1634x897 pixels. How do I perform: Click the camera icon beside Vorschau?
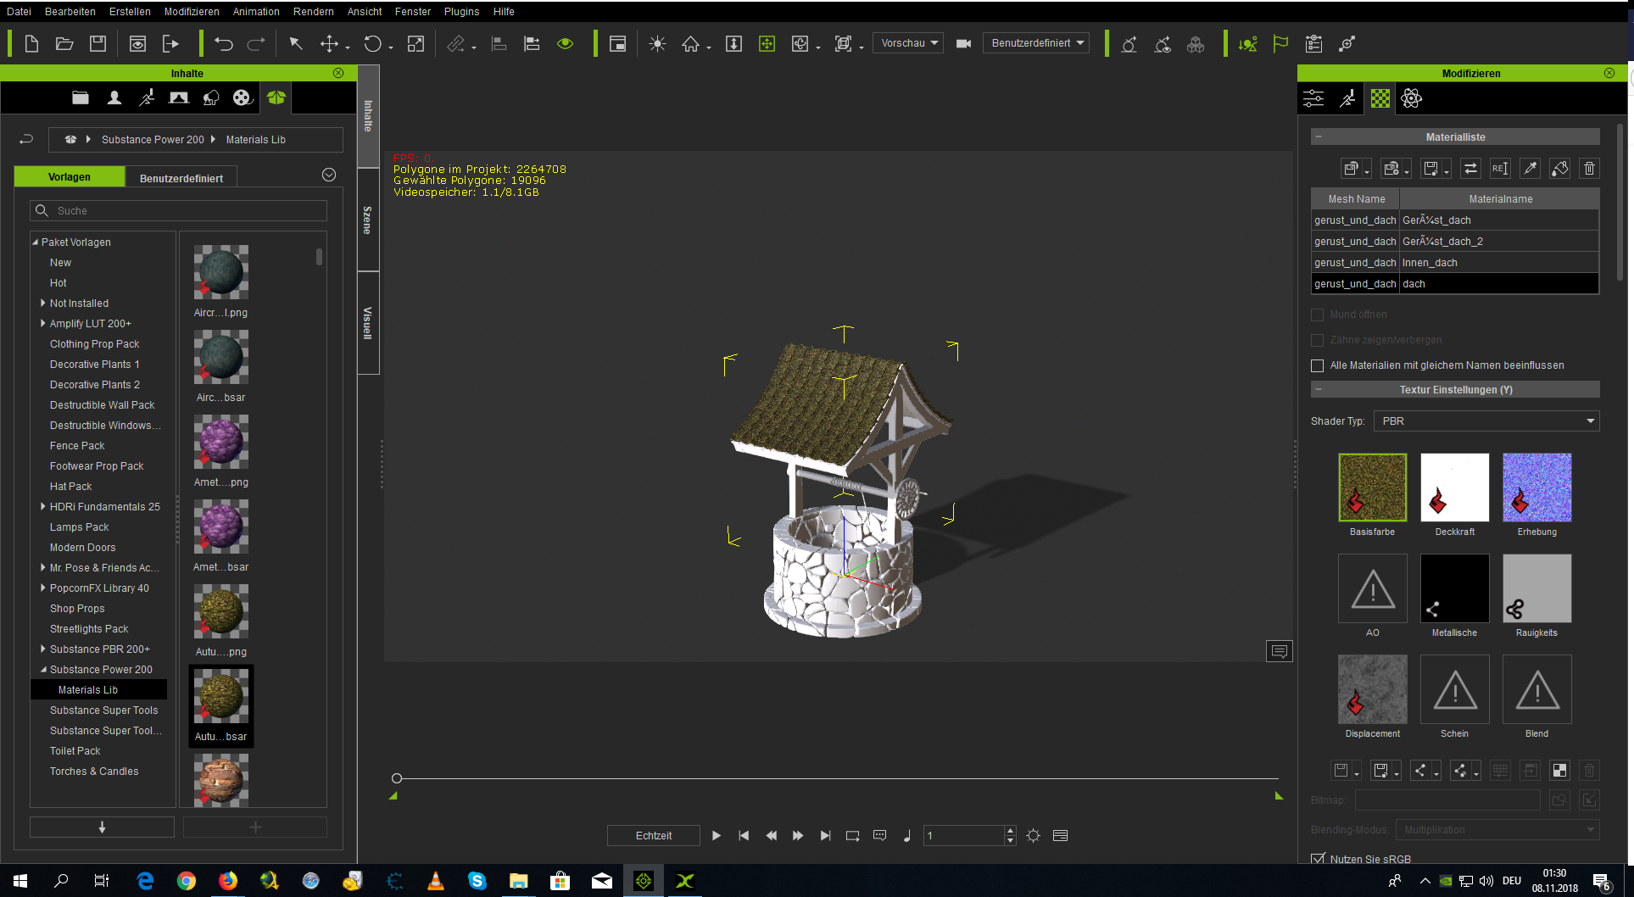pyautogui.click(x=964, y=43)
